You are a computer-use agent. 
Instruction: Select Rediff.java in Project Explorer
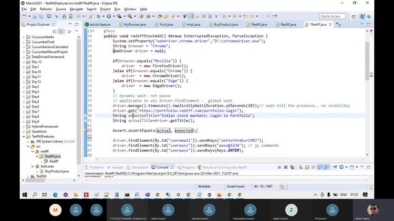point(50,157)
